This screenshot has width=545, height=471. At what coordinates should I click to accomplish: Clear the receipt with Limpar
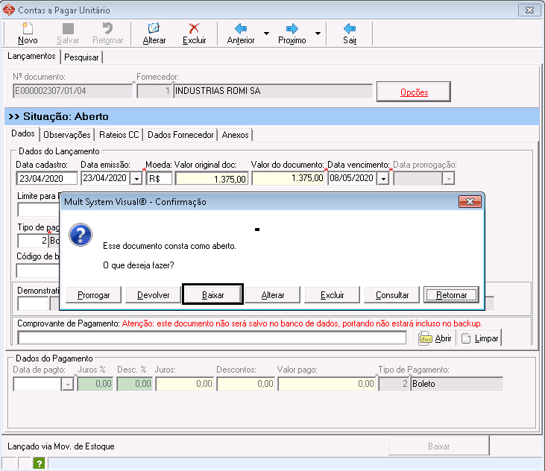click(479, 338)
